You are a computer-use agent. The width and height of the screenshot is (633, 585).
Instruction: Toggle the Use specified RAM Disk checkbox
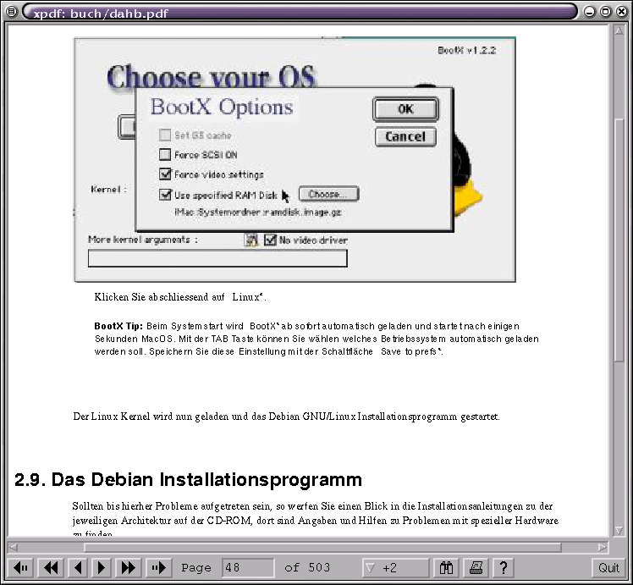point(165,195)
